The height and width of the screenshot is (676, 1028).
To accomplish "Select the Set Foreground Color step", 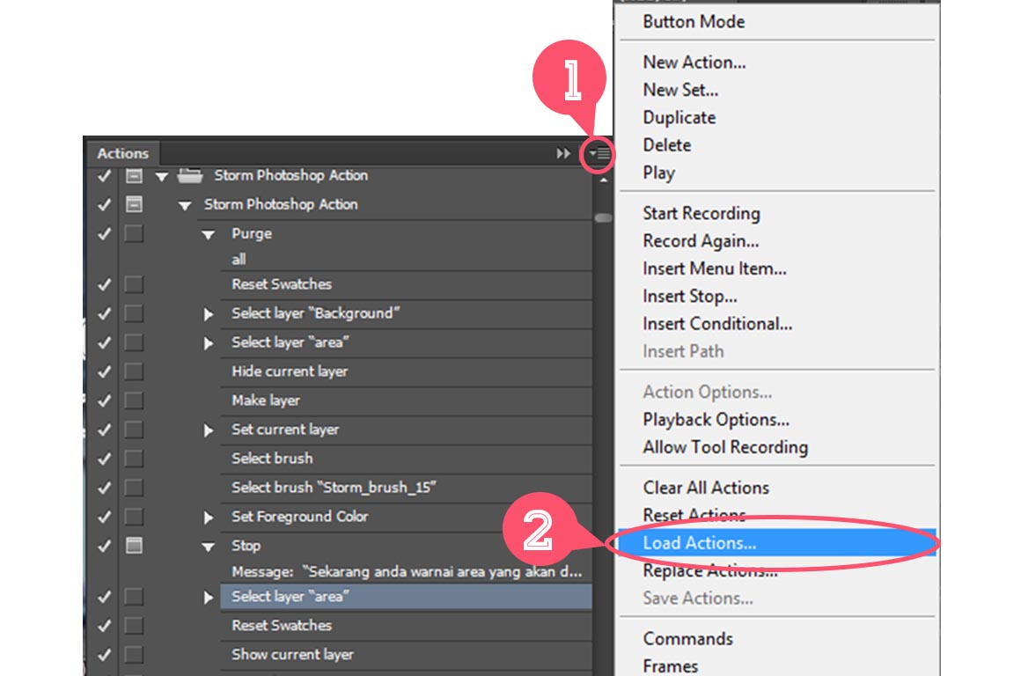I will coord(406,517).
